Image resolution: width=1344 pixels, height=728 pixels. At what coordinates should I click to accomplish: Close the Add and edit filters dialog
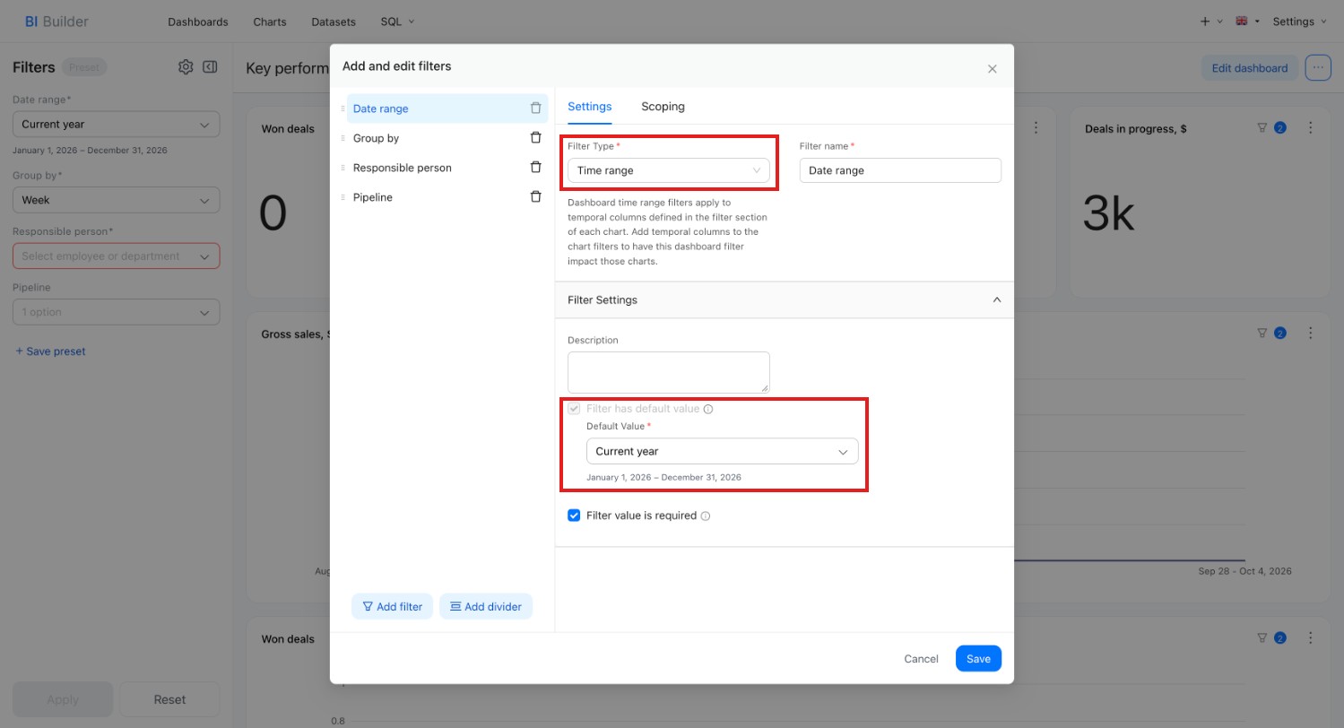[993, 69]
